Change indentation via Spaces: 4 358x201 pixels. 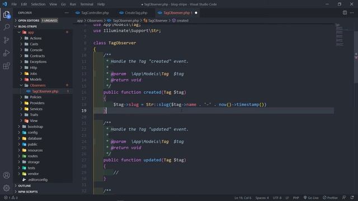[262, 198]
